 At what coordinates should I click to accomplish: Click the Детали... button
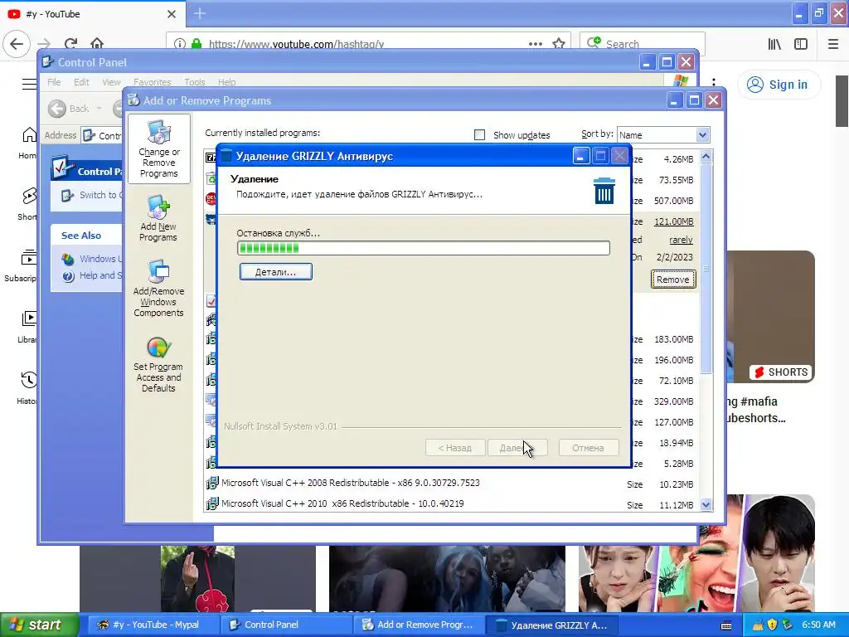(275, 272)
